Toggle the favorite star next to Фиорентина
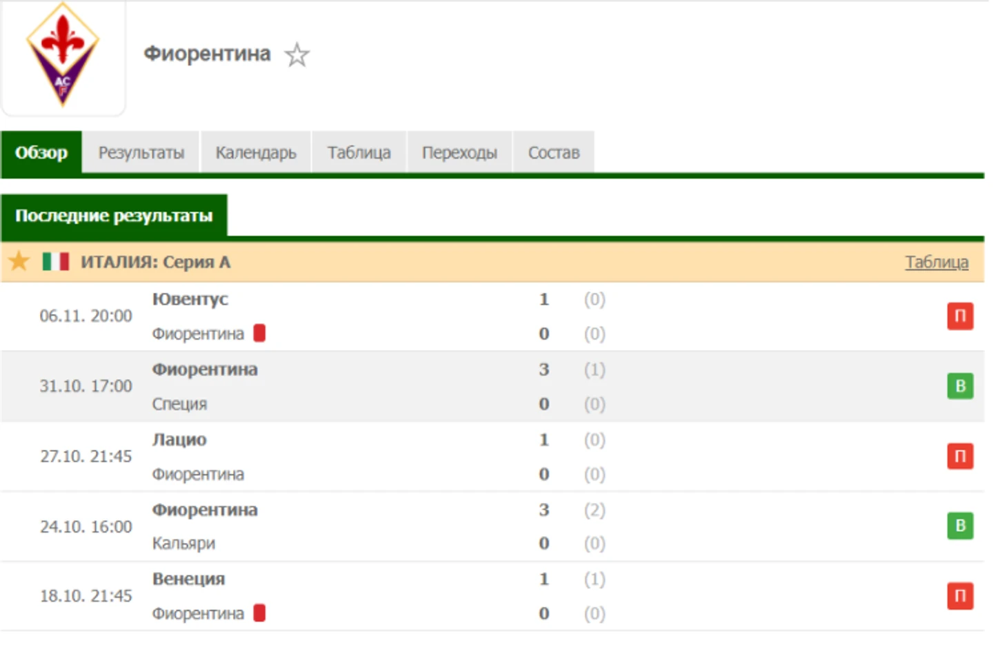Image resolution: width=1007 pixels, height=647 pixels. (297, 54)
